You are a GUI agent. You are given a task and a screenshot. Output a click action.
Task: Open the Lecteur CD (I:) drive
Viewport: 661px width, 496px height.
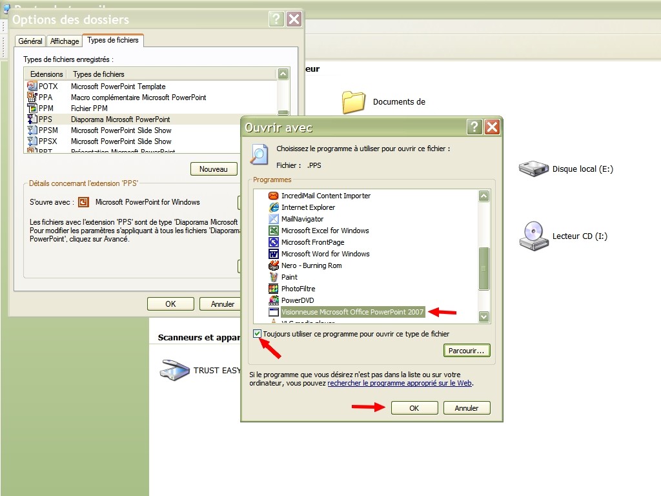pos(533,236)
